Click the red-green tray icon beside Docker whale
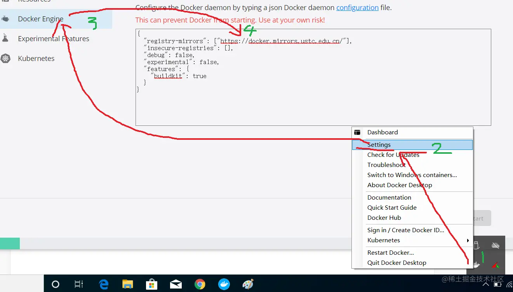The width and height of the screenshot is (513, 292). (x=495, y=265)
